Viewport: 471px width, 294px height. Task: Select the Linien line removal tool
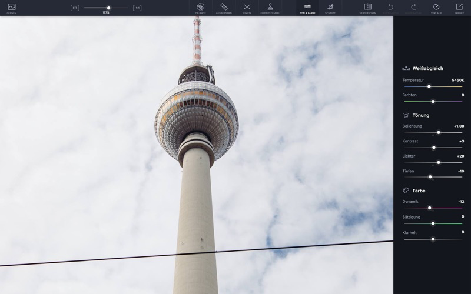pos(247,8)
